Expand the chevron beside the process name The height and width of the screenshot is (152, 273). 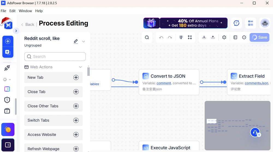(x=83, y=42)
